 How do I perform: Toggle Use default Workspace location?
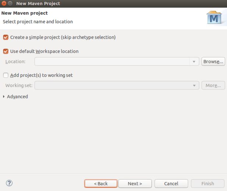click(6, 52)
